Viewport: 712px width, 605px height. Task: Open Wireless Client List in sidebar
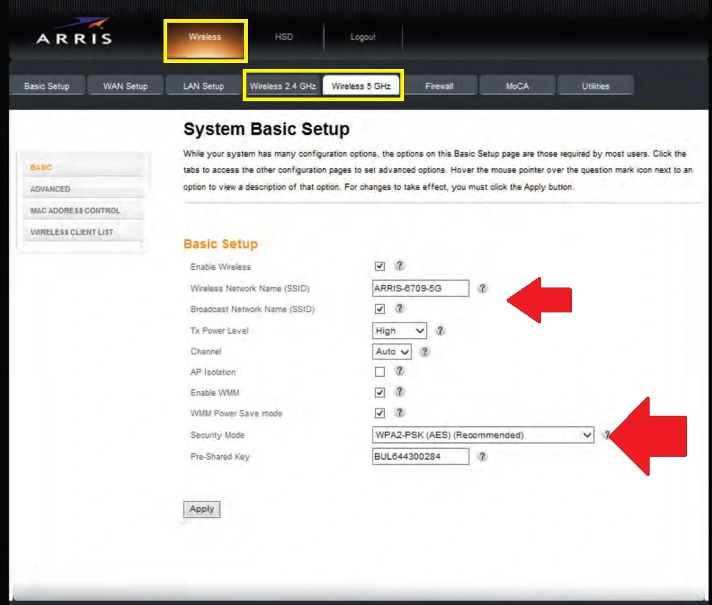(x=72, y=232)
